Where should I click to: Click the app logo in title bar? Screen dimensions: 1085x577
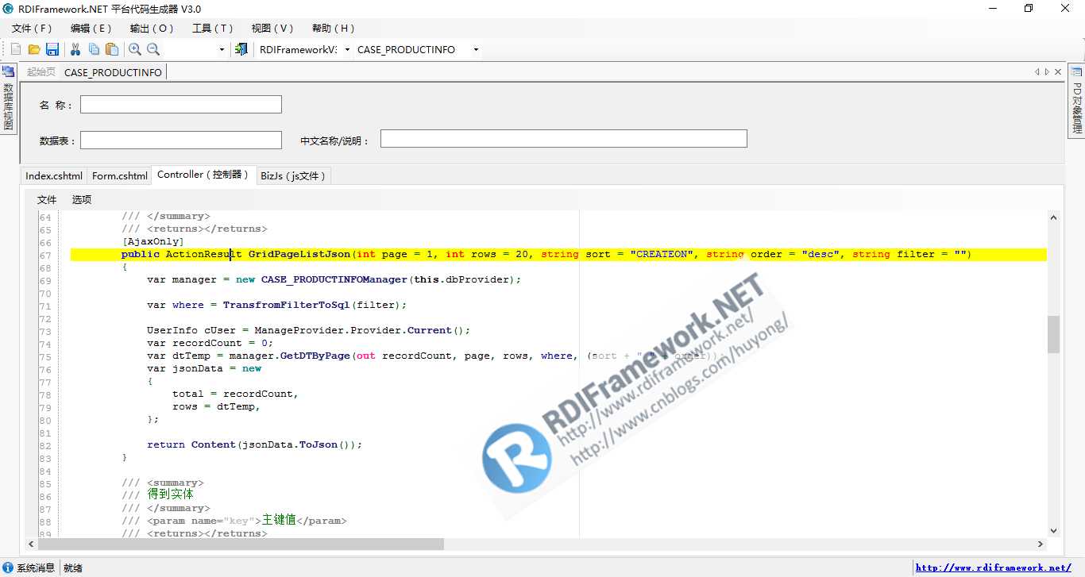click(9, 9)
